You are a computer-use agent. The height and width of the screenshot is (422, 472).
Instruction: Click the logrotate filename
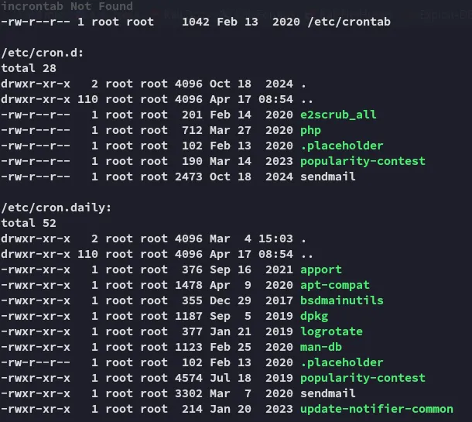click(331, 331)
